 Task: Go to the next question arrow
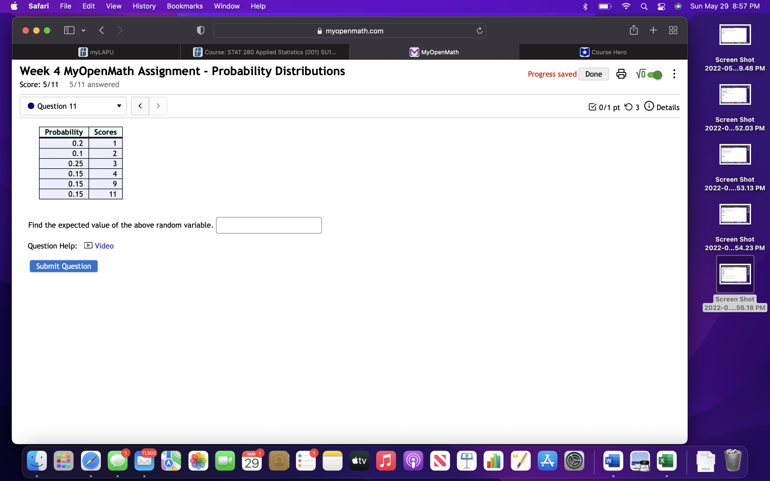coord(158,106)
